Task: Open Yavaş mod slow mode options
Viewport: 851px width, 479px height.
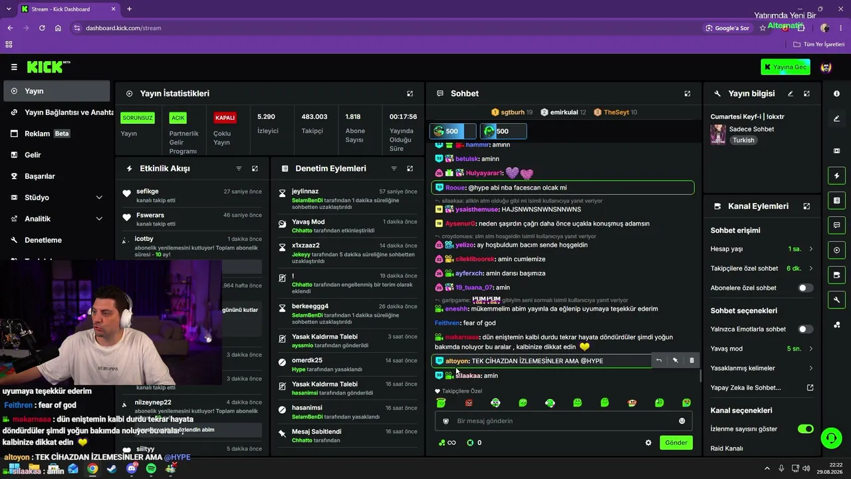Action: click(762, 349)
